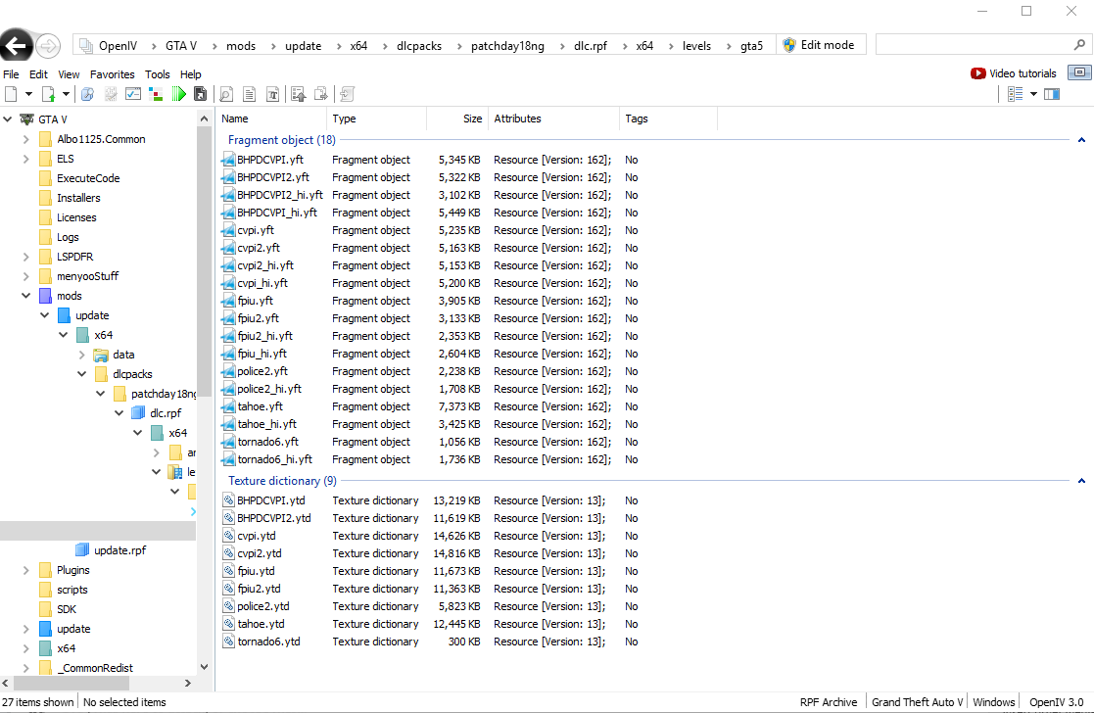The height and width of the screenshot is (713, 1094).
Task: Click the greyed forward navigation arrow
Action: pyautogui.click(x=48, y=46)
